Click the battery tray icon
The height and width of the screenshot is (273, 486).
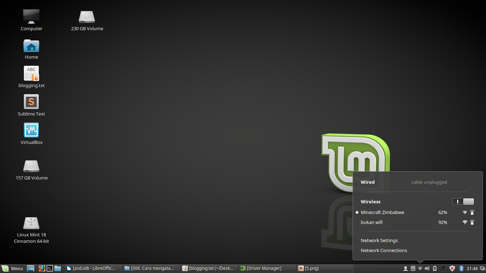click(435, 268)
